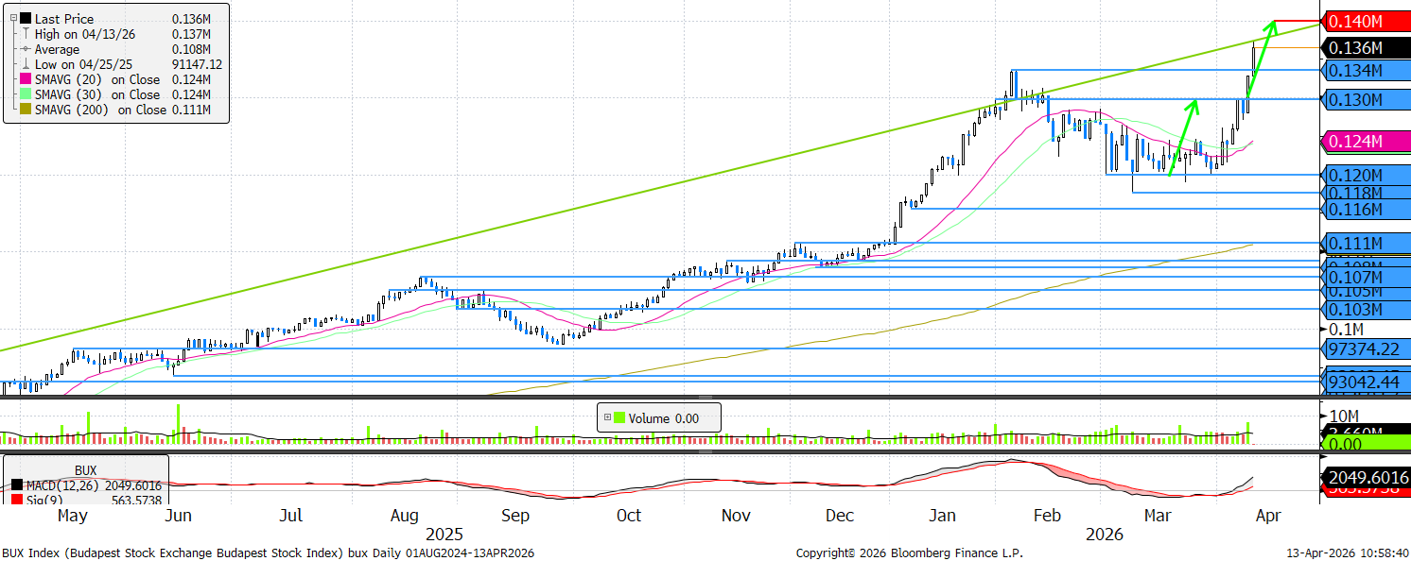Click the green Volume color swatch
The image size is (1411, 561).
coord(619,417)
